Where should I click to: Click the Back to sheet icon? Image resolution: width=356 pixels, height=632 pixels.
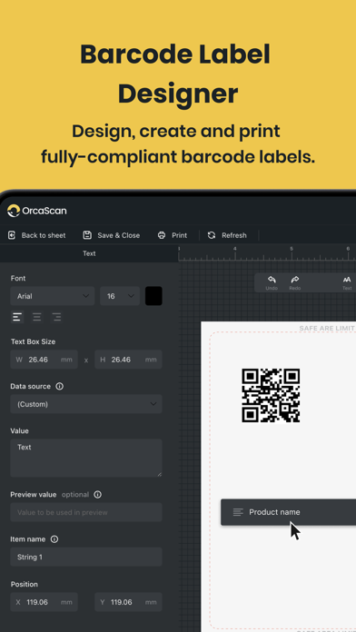(x=12, y=235)
